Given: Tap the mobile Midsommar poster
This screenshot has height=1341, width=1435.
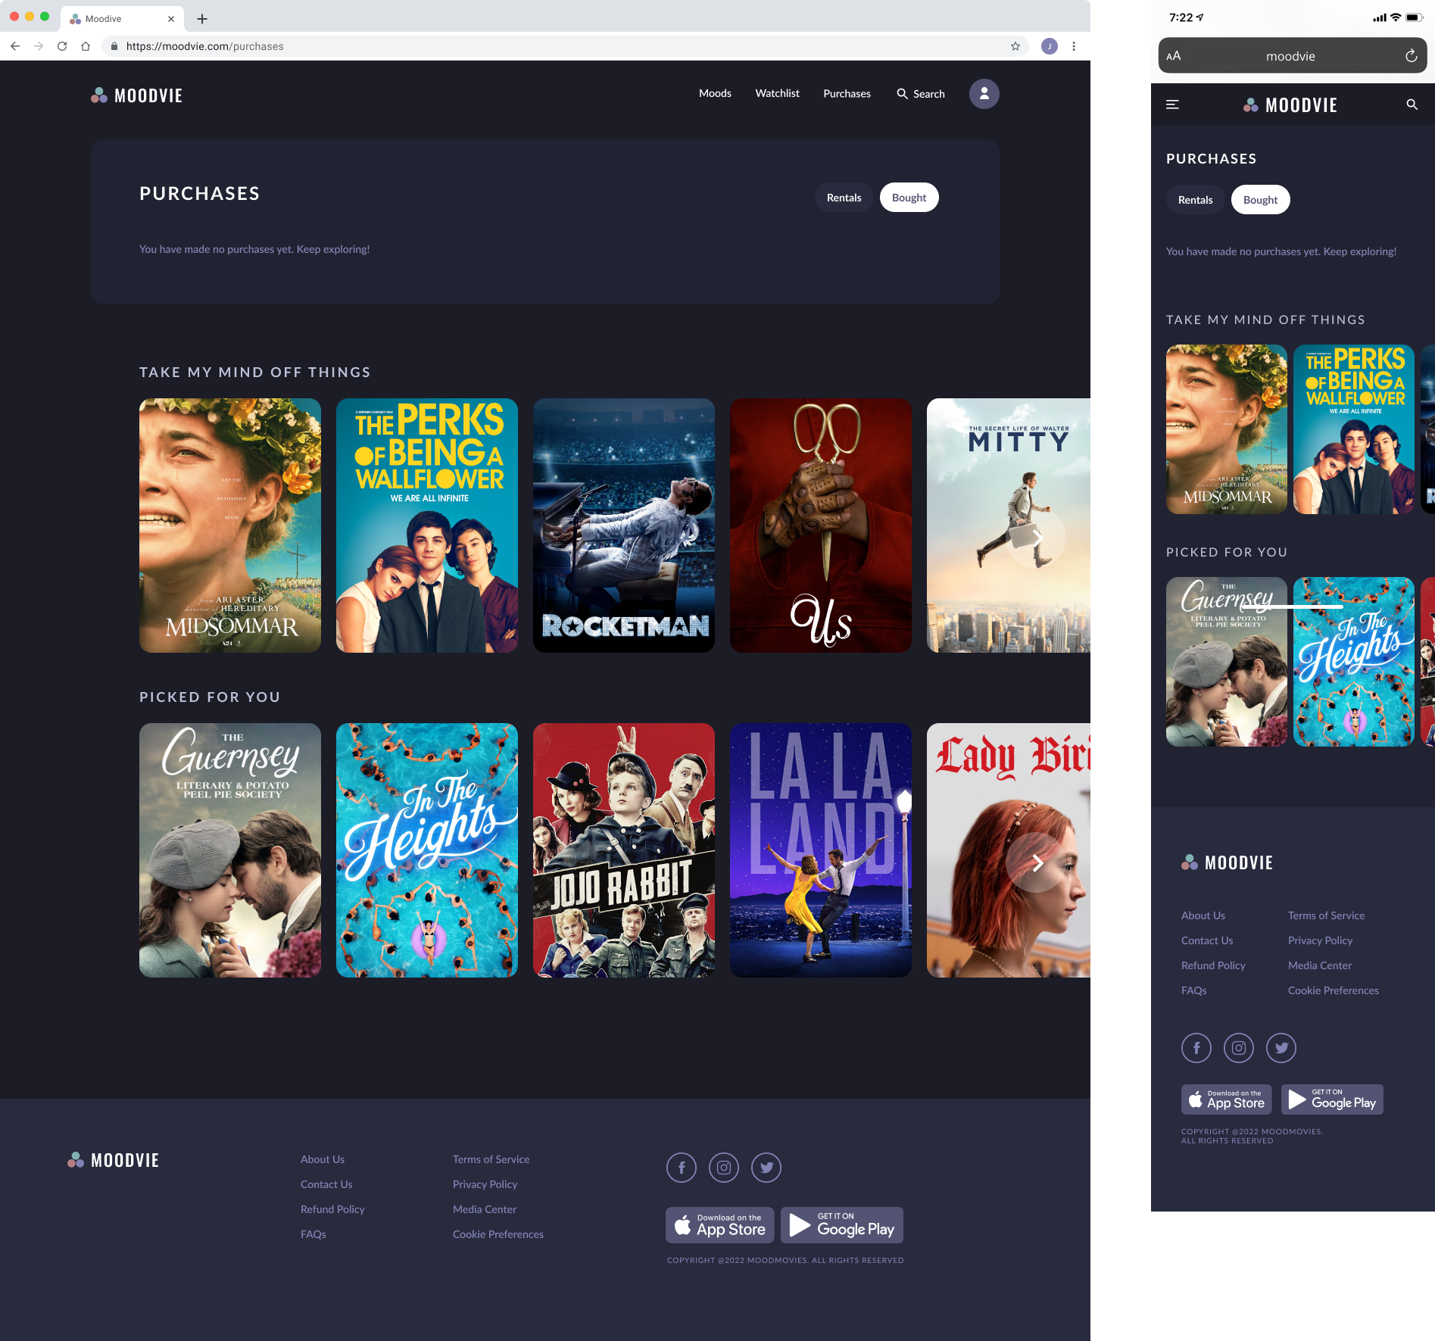Looking at the screenshot, I should (x=1227, y=429).
